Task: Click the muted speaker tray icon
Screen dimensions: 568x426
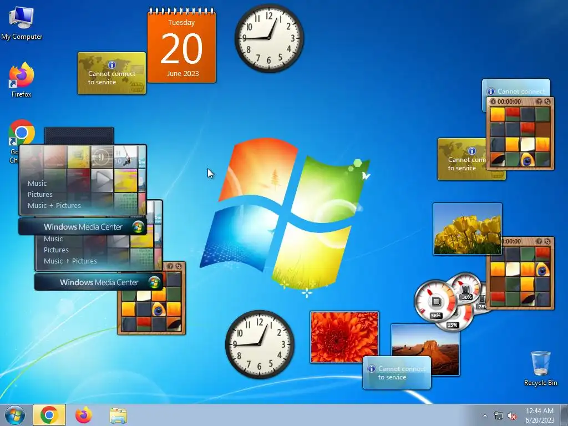Action: (512, 416)
